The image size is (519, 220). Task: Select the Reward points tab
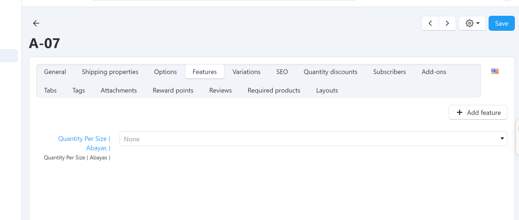[x=173, y=91]
